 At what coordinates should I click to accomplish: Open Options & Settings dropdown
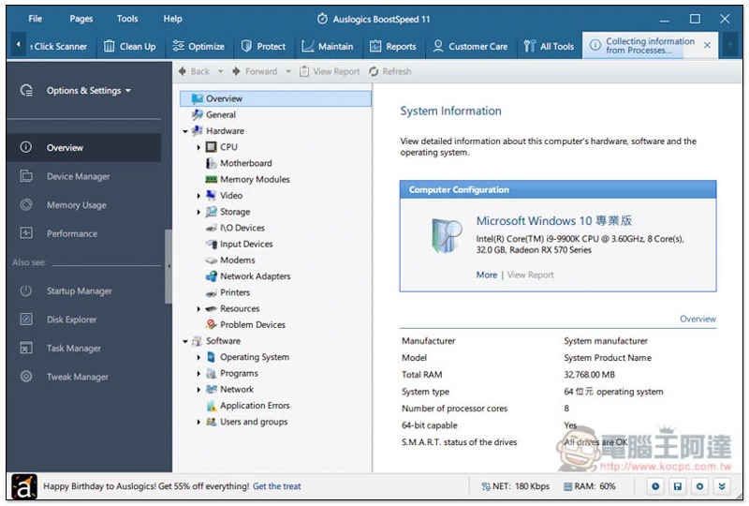point(88,91)
